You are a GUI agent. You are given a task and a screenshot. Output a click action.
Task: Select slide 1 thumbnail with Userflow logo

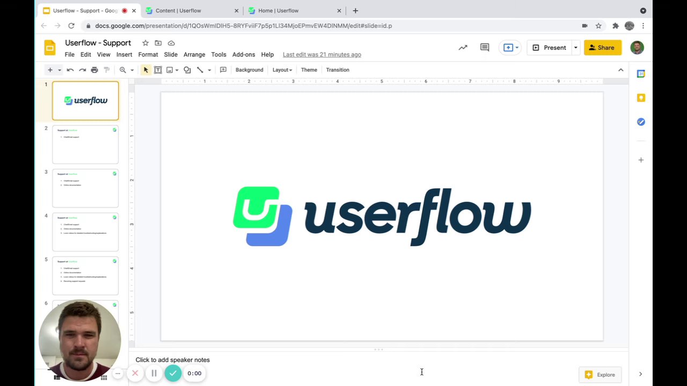click(x=85, y=101)
